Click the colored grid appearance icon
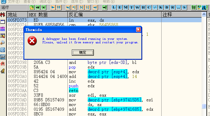Image resolution: width=210 pixels, height=116 pixels. (x=199, y=7)
